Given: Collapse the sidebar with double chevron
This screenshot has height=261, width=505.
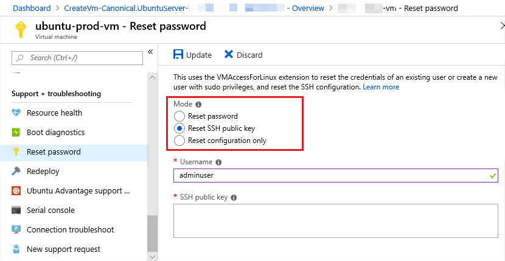Looking at the screenshot, I should pyautogui.click(x=150, y=52).
